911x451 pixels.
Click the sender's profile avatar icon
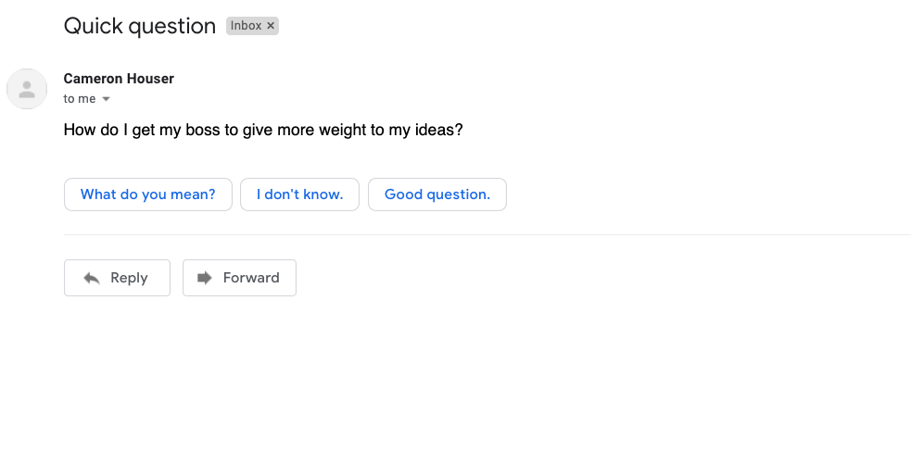27,89
